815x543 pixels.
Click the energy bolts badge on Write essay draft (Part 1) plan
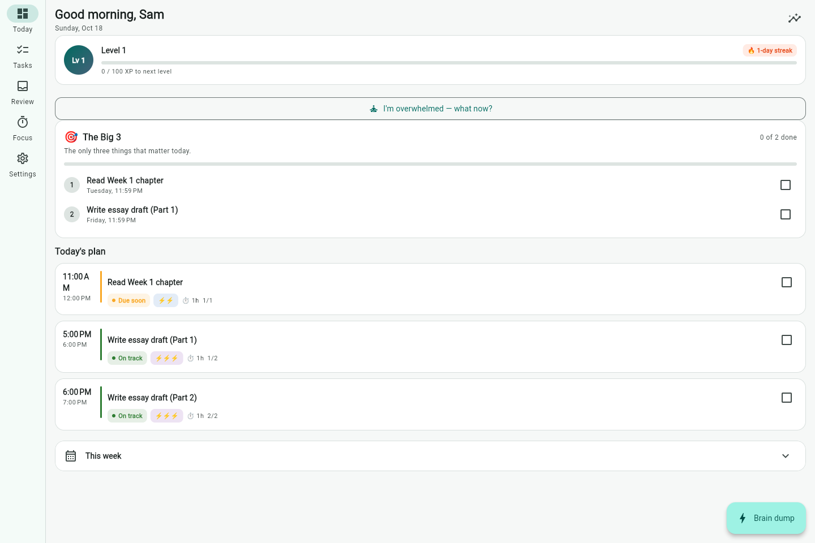167,358
